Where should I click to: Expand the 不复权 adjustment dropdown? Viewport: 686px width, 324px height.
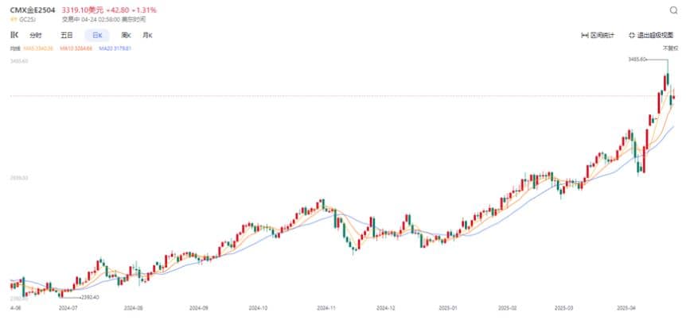(x=669, y=48)
